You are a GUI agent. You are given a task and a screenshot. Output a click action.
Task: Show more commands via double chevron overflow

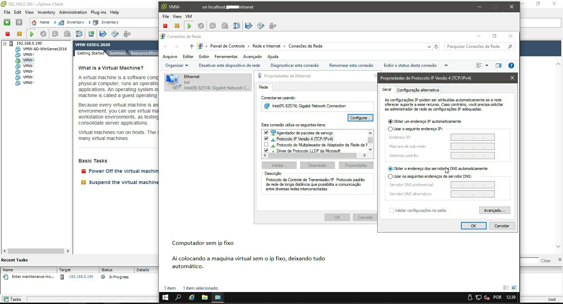(x=446, y=65)
